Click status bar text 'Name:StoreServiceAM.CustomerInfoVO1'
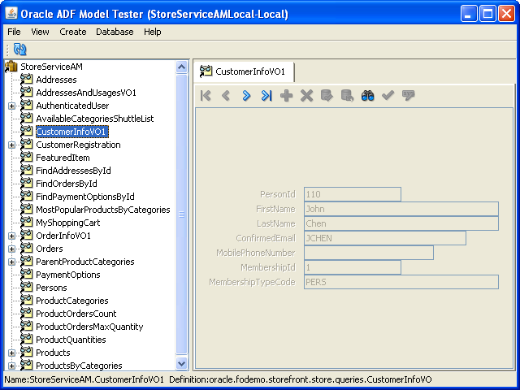The height and width of the screenshot is (390, 520). tap(84, 379)
